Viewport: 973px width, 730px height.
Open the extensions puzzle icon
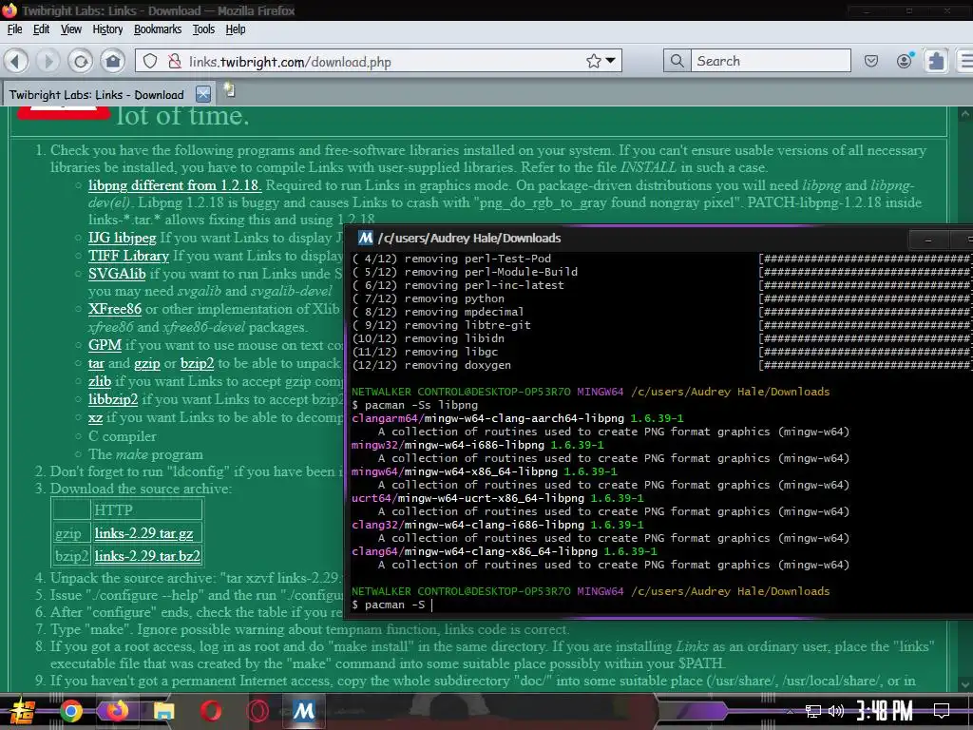click(x=936, y=61)
